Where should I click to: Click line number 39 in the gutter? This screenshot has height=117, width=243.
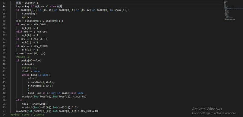pyautogui.click(x=4, y=60)
